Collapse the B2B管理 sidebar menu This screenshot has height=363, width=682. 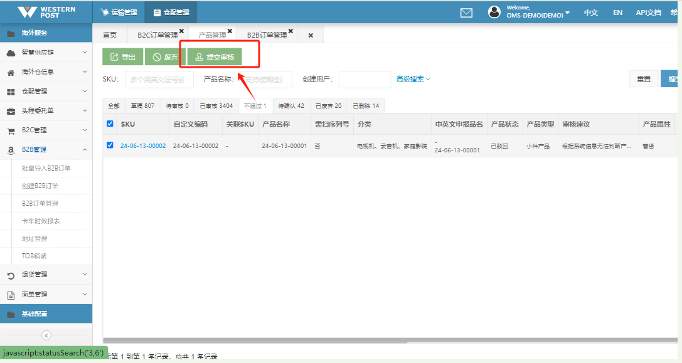click(x=46, y=150)
